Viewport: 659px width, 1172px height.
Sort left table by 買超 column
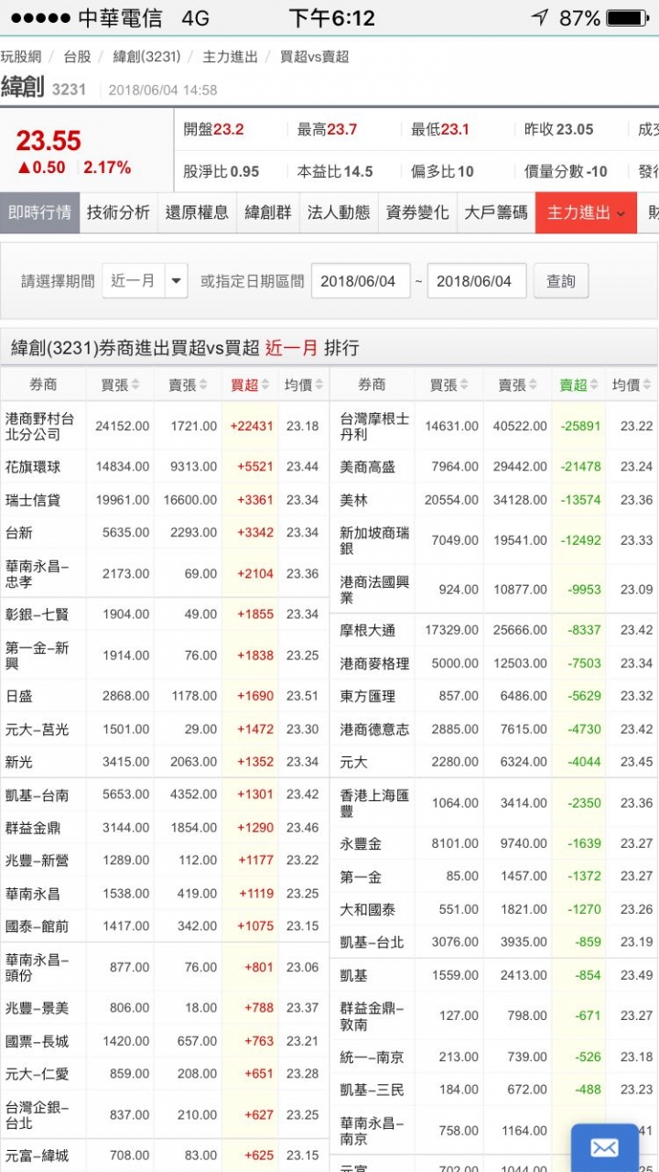click(x=249, y=385)
